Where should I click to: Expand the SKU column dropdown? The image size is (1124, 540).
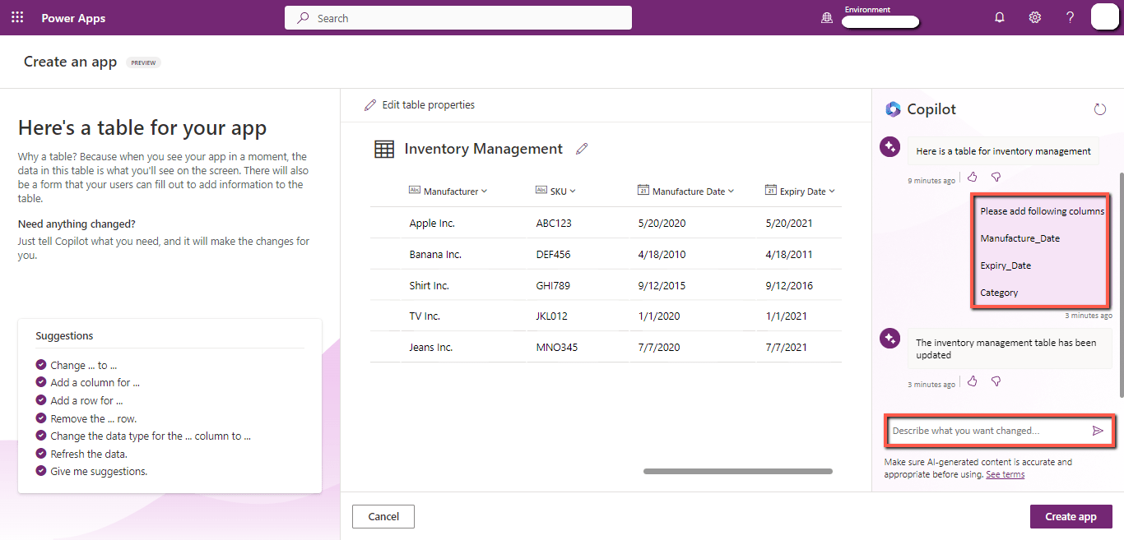573,191
